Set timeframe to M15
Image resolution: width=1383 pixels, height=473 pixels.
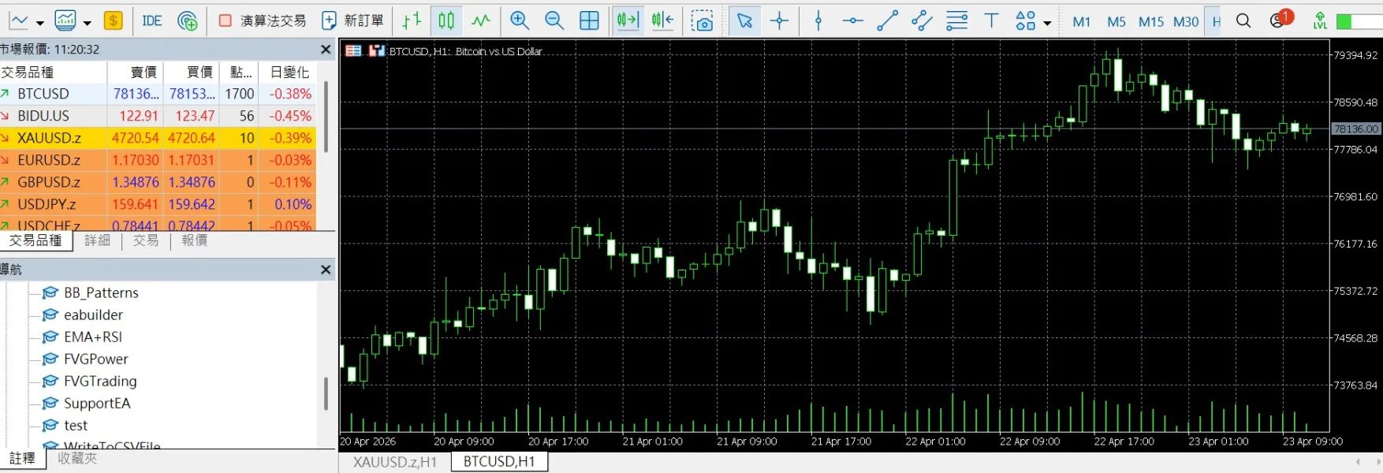tap(1150, 22)
